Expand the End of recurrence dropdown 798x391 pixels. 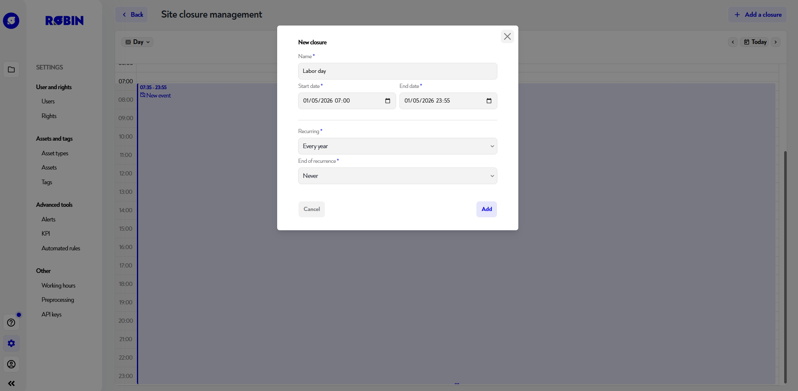tap(397, 176)
